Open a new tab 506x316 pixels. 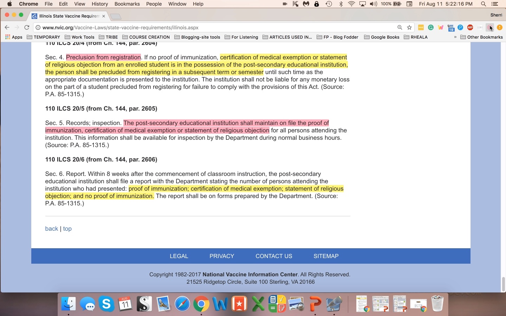115,16
